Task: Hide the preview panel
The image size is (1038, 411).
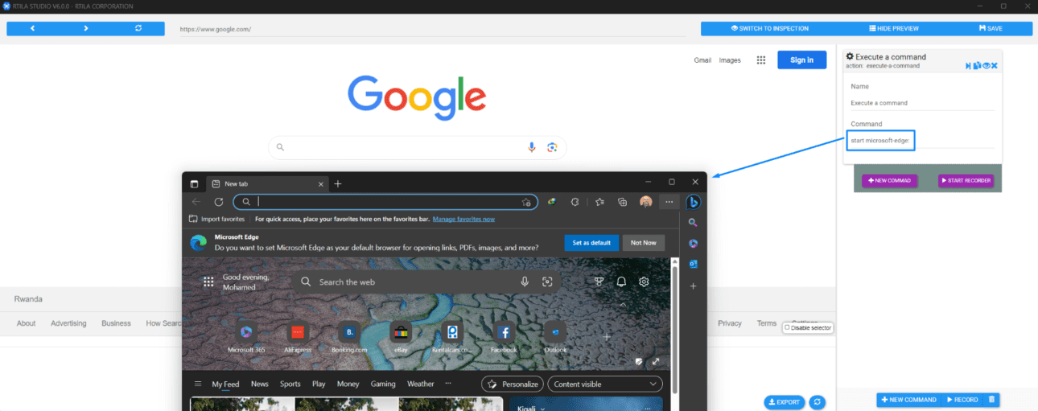Action: (894, 28)
